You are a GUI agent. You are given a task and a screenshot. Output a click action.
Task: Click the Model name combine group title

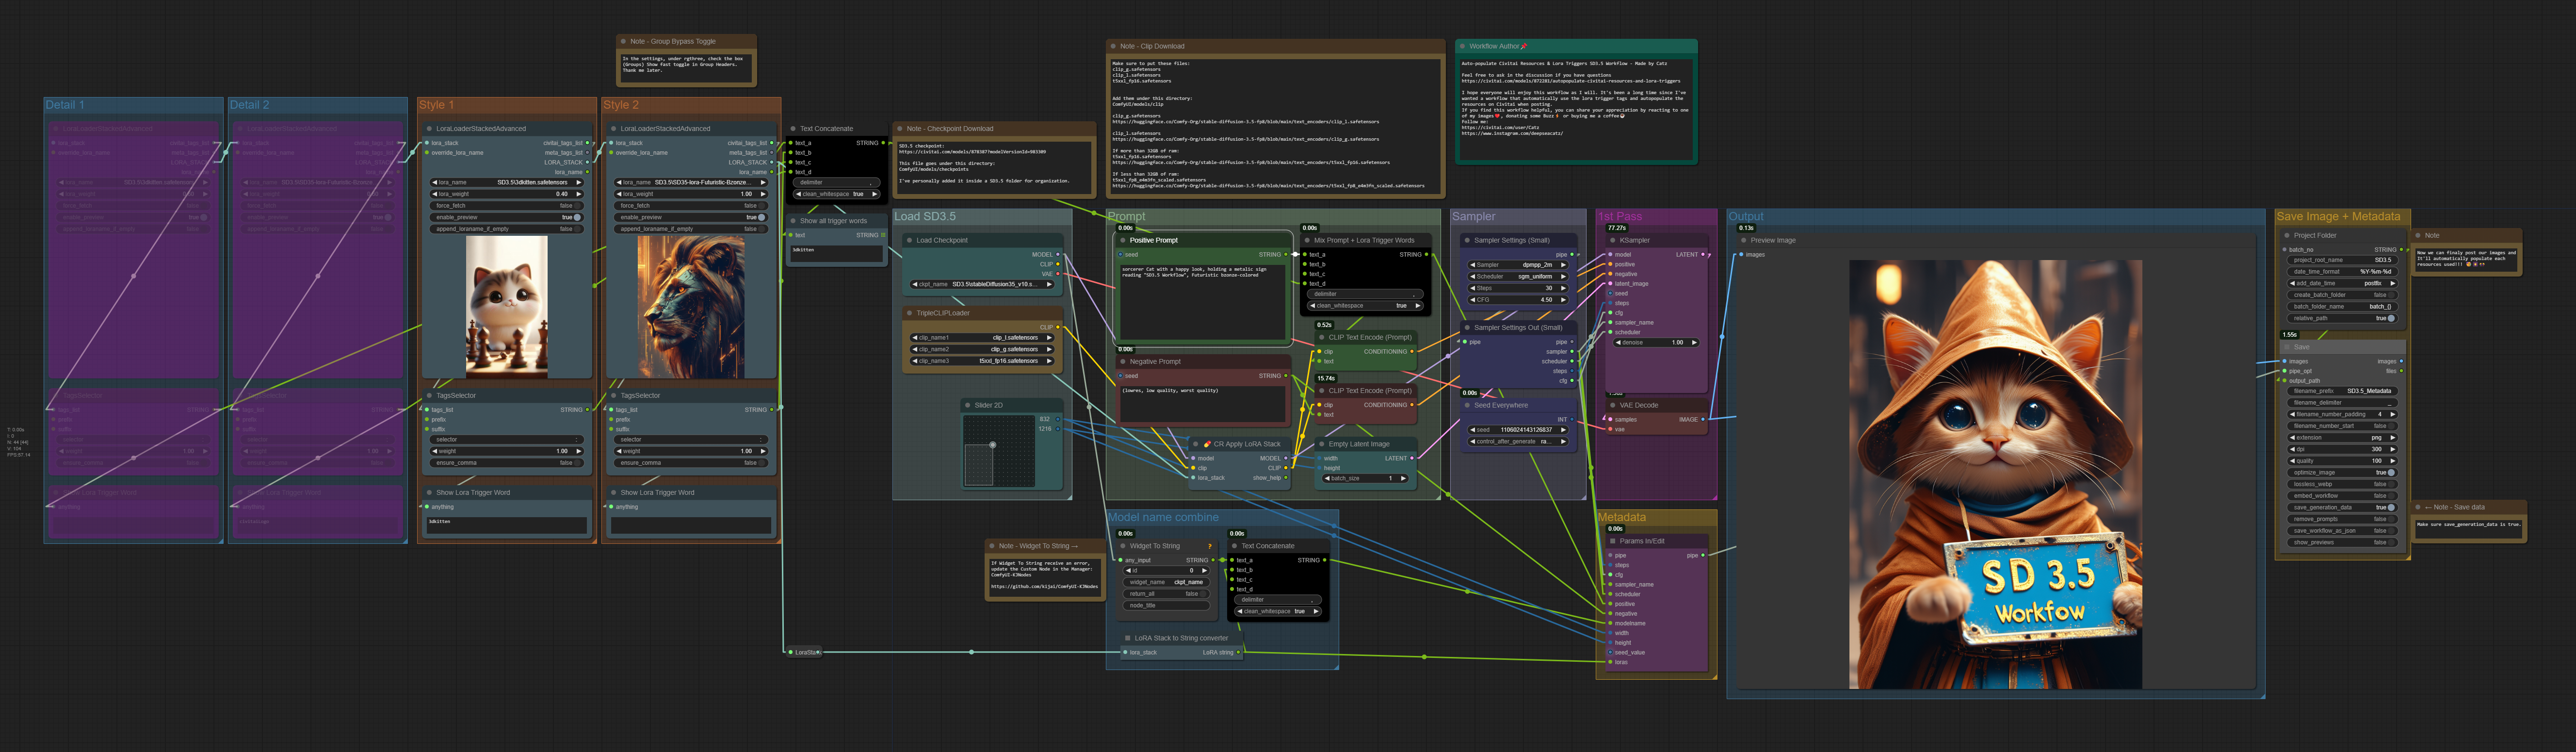(1164, 517)
